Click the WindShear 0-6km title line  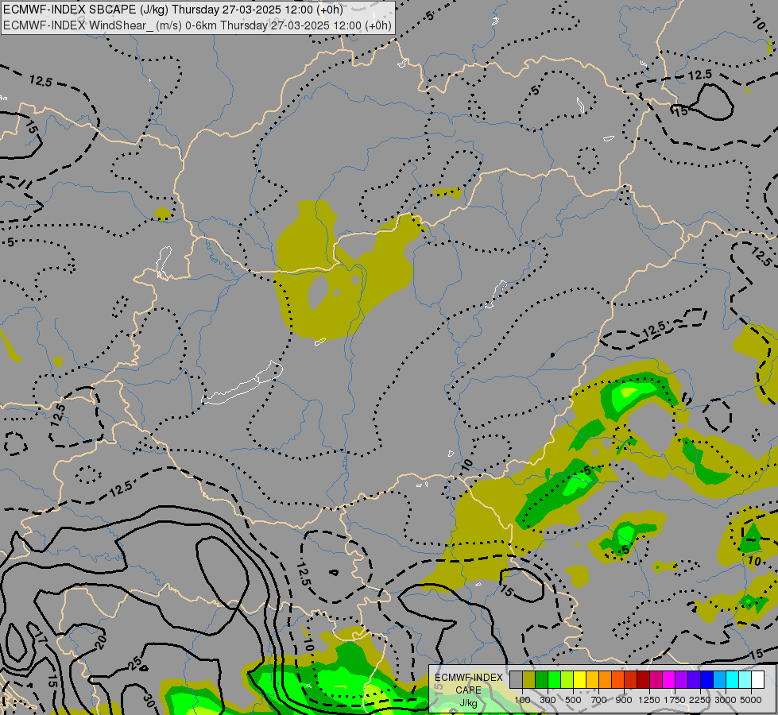pos(197,25)
